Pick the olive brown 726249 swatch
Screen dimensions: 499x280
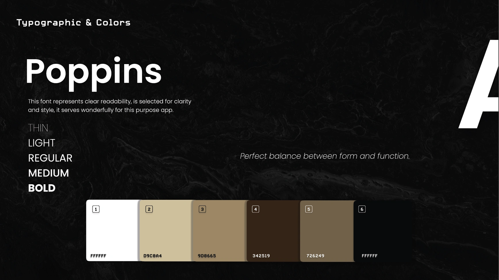pos(327,231)
